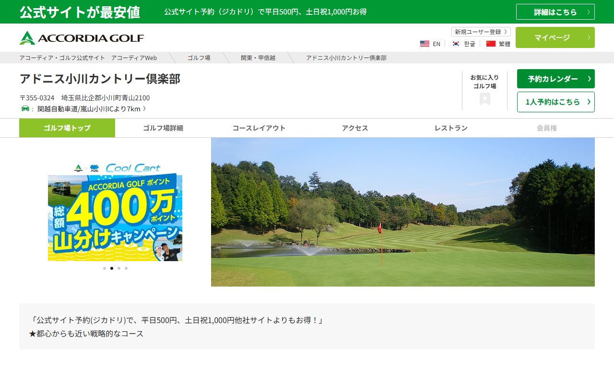This screenshot has width=614, height=384.
Task: Click the green car access icon
Action: click(25, 108)
